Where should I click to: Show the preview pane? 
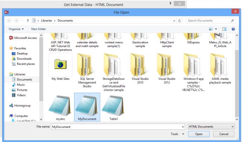coord(224,29)
